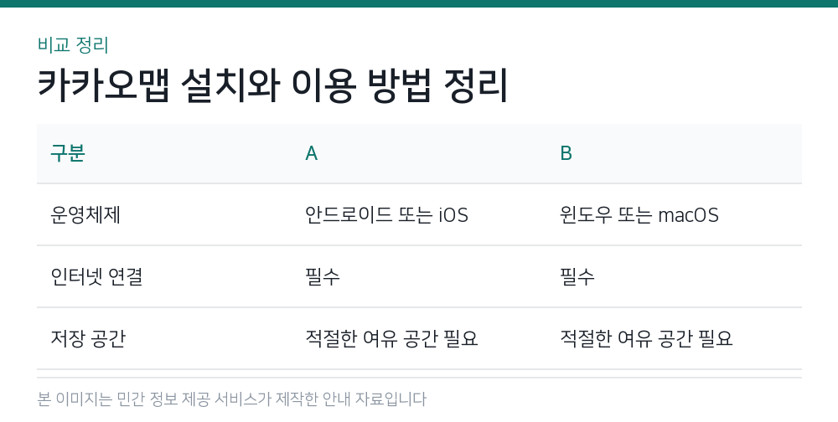Click the '저장 공간' row label
This screenshot has width=838, height=422.
pyautogui.click(x=88, y=338)
